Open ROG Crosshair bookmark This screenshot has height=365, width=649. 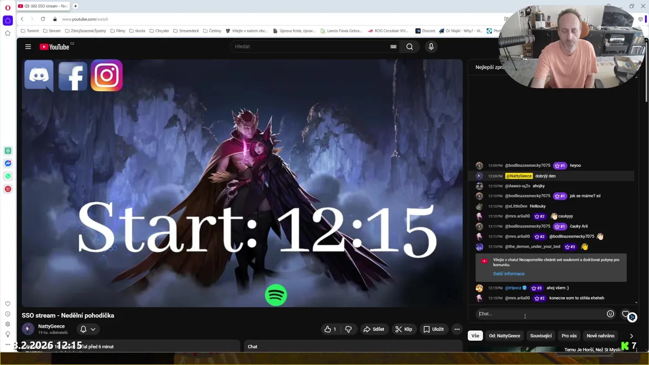tap(388, 31)
